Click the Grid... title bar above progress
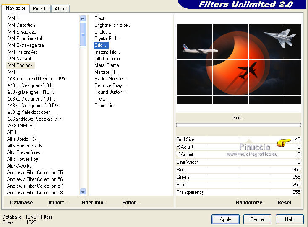 pyautogui.click(x=238, y=118)
